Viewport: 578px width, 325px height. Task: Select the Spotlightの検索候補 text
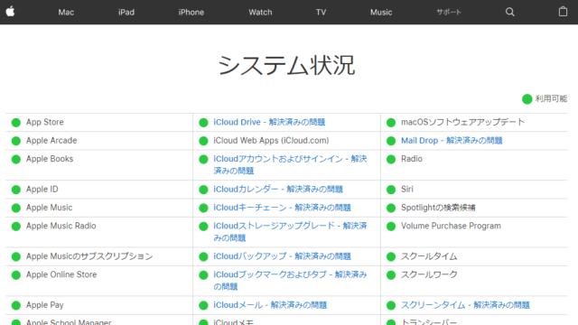pos(438,208)
